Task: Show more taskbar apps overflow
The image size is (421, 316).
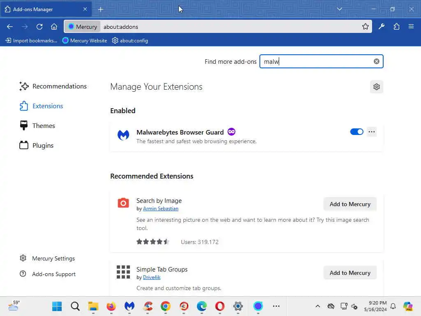Action: click(276, 306)
